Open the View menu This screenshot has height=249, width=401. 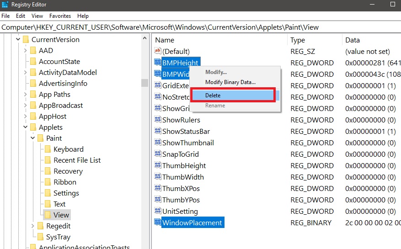[x=37, y=16]
